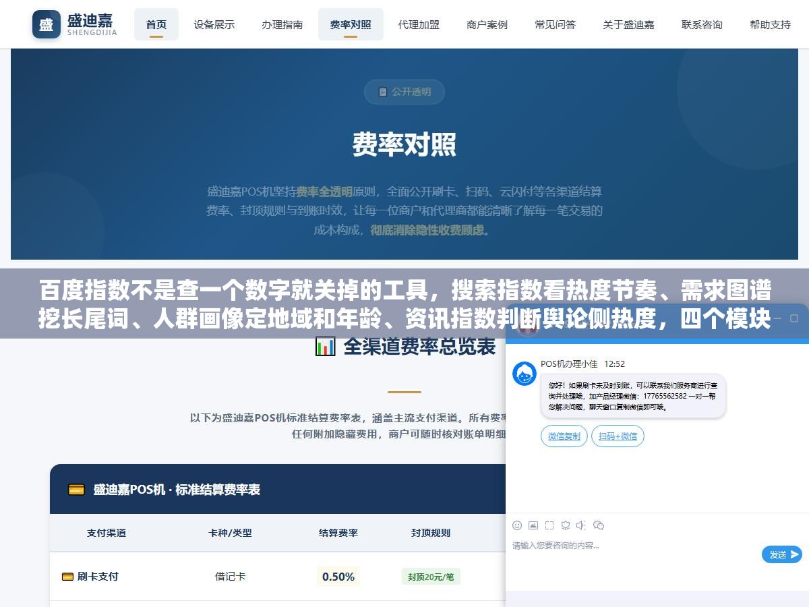
Task: Click the card icon beside 刷卡支付
Action: (67, 577)
